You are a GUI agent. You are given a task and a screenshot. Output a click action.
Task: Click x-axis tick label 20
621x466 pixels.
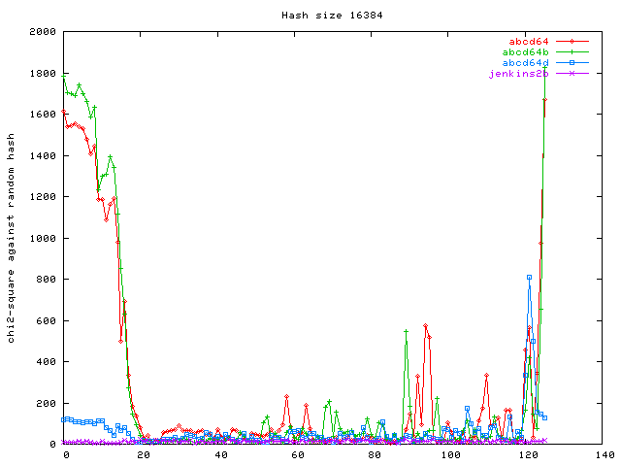[144, 455]
